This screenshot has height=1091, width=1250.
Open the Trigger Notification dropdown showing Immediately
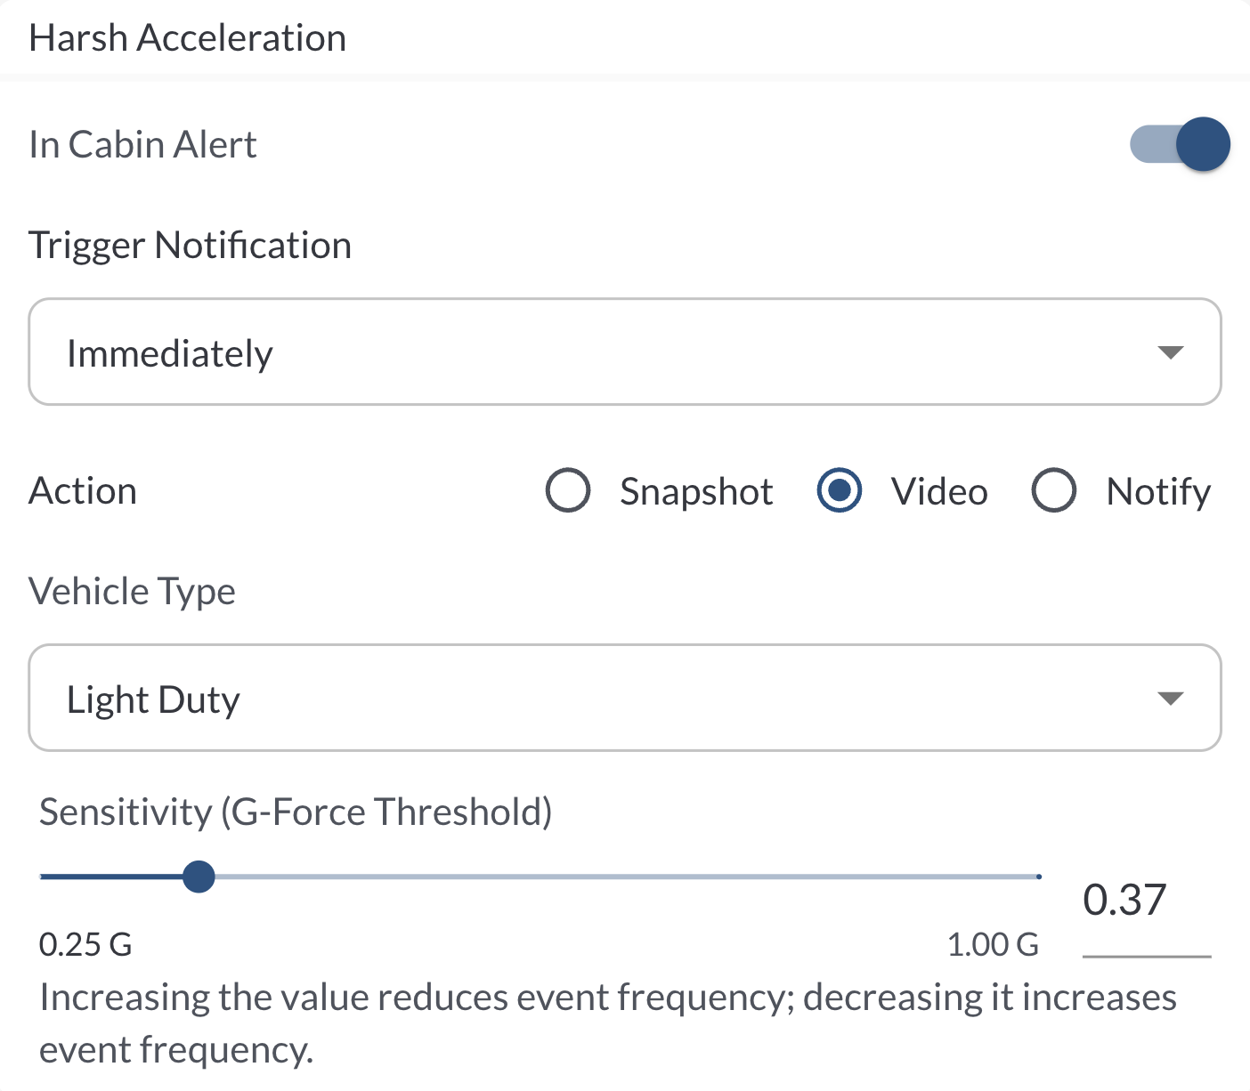tap(623, 352)
